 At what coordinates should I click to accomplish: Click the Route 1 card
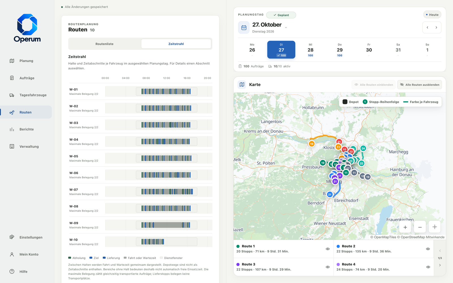click(x=283, y=249)
